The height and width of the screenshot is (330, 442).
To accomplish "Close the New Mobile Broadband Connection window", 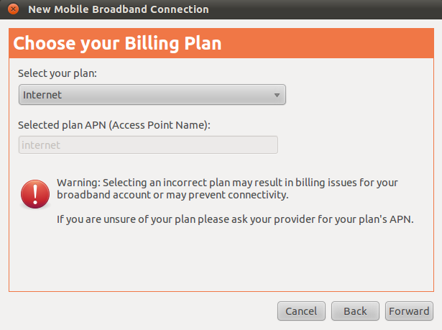I will click(12, 10).
